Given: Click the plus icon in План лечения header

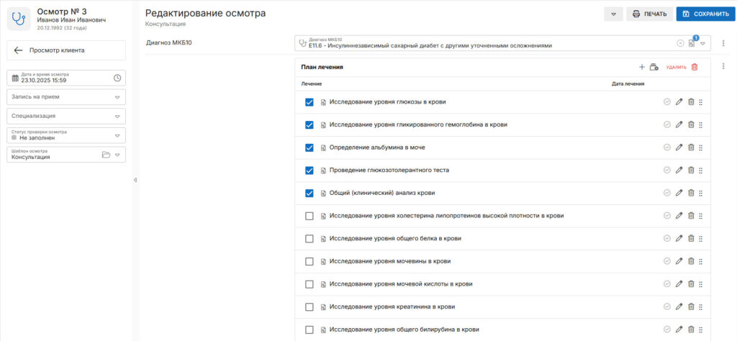Looking at the screenshot, I should coord(642,67).
